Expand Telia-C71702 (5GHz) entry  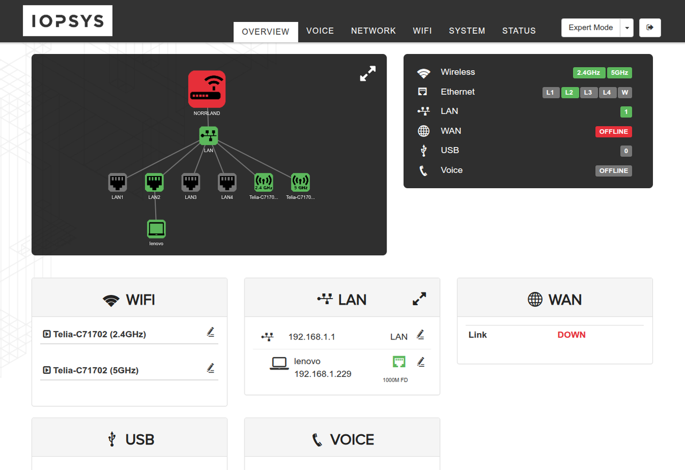tap(47, 370)
